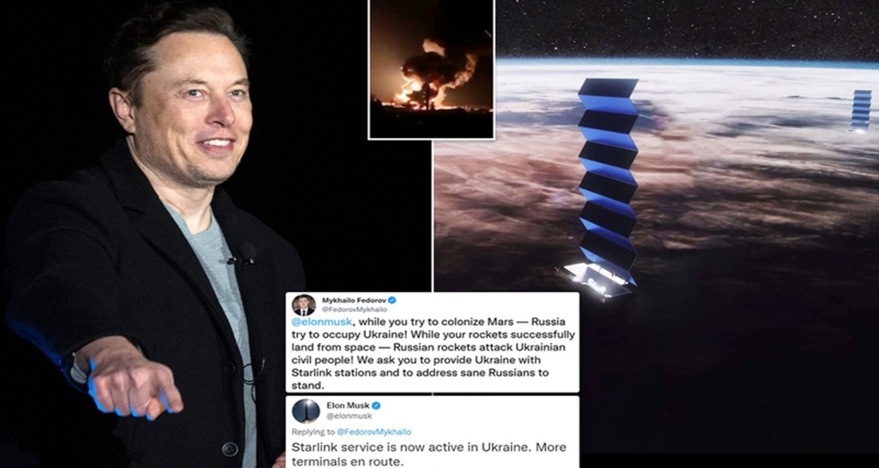
Task: Click the @FedorovMykhailo handle under the name
Action: [355, 309]
